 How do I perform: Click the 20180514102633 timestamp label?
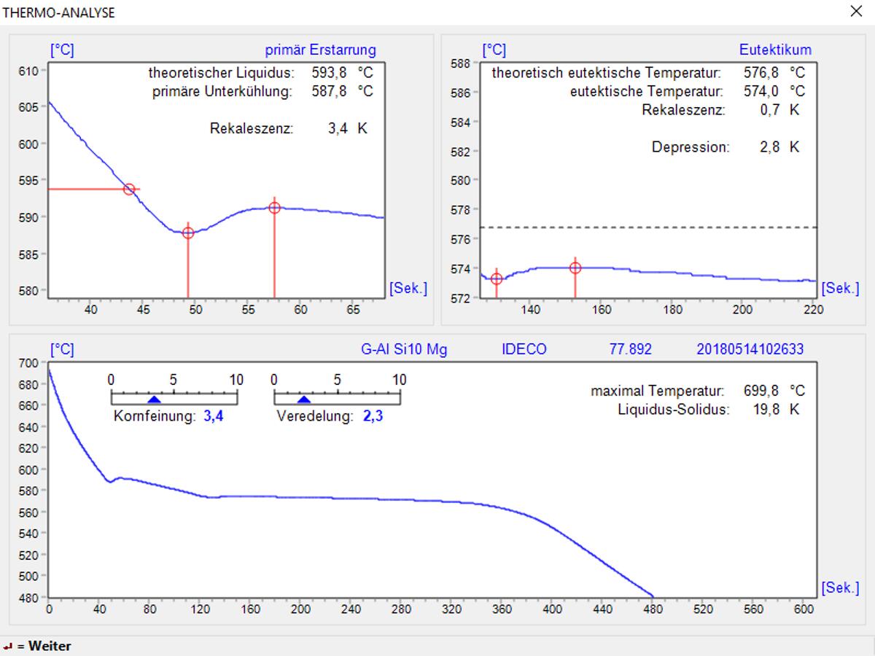coord(750,349)
